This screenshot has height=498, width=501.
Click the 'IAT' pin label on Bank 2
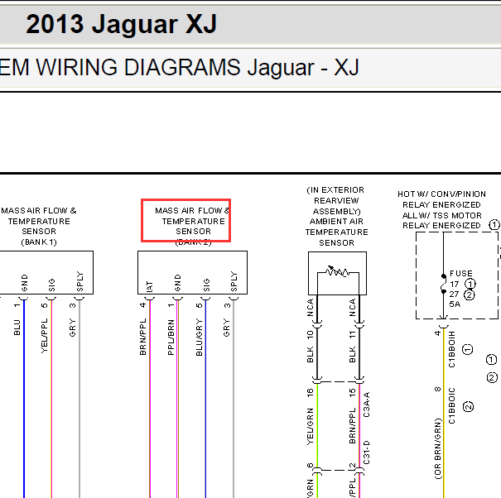pos(149,286)
